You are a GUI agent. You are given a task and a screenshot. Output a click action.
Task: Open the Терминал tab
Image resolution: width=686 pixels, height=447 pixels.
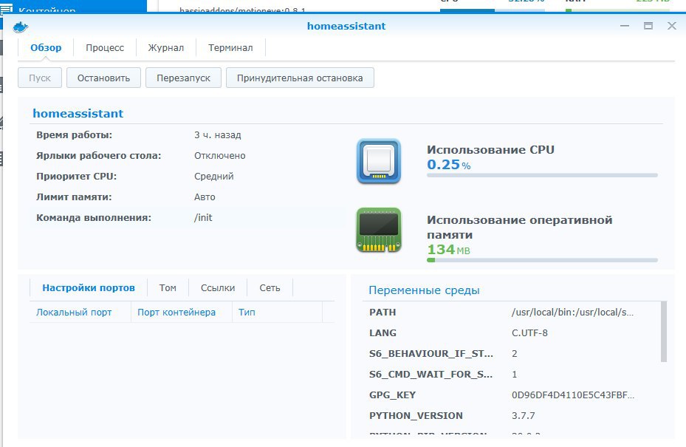230,48
